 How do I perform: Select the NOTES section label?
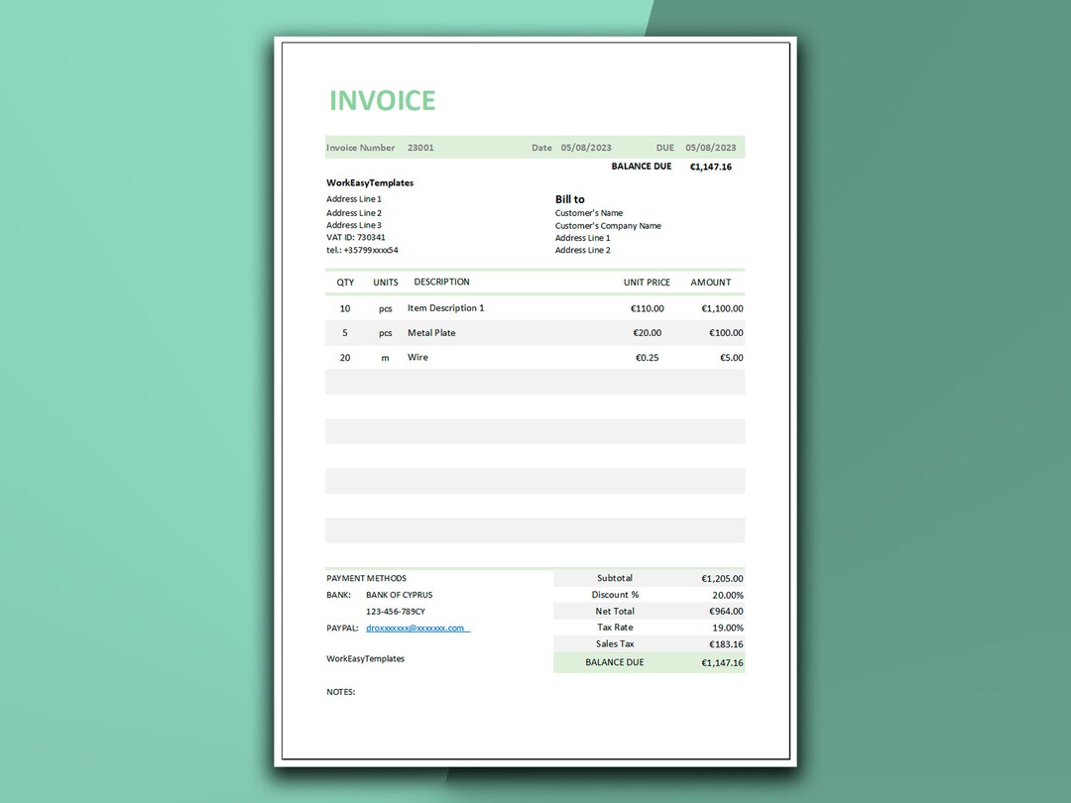pos(340,691)
